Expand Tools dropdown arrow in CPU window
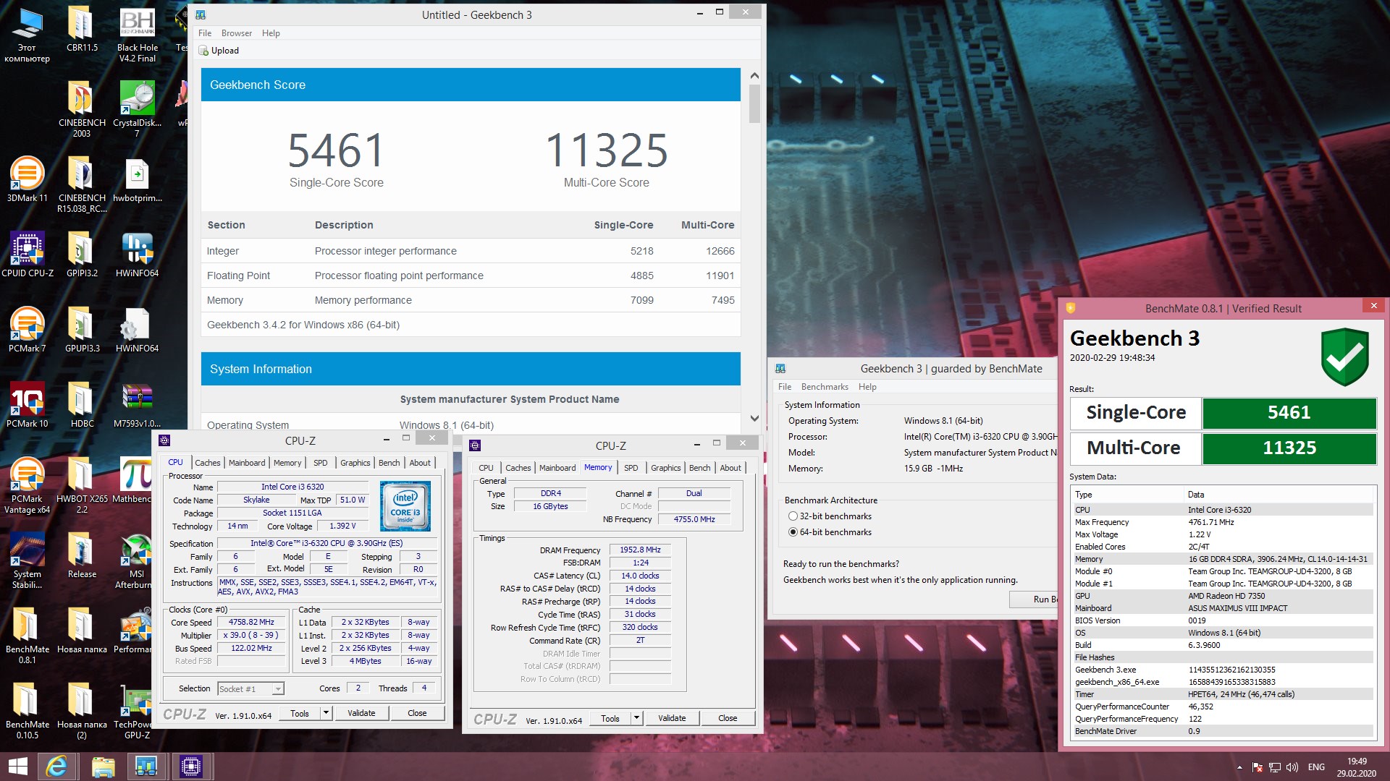Viewport: 1390px width, 781px height. coord(326,713)
